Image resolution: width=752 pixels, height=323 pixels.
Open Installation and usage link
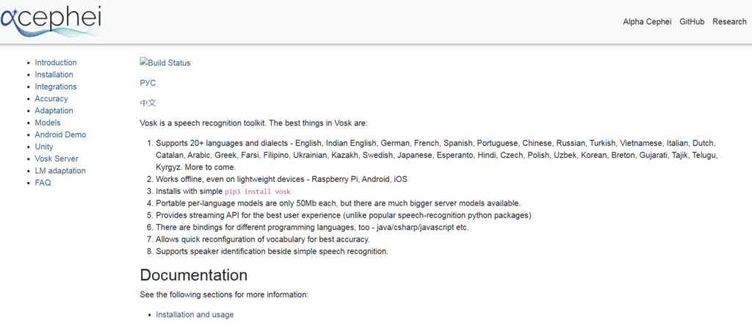(195, 315)
